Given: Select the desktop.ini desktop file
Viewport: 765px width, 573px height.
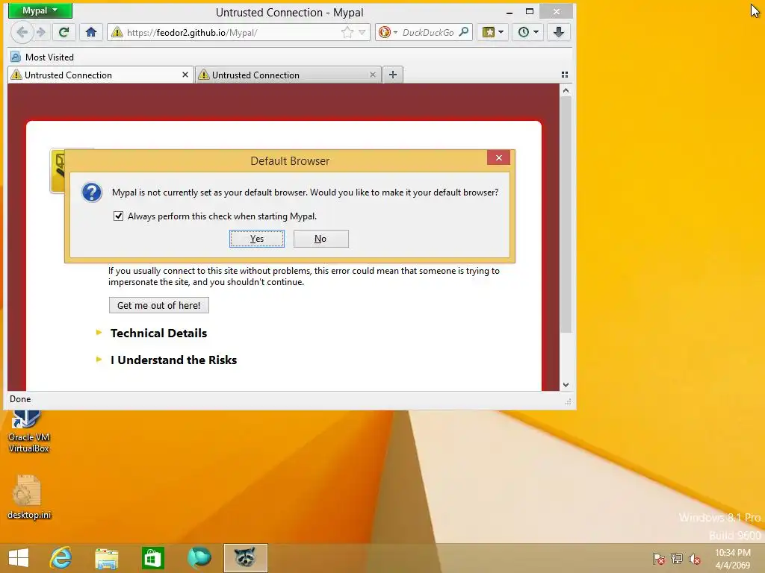Looking at the screenshot, I should tap(29, 497).
